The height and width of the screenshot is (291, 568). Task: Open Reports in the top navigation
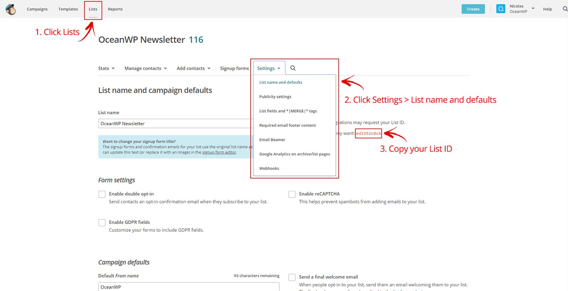(115, 9)
